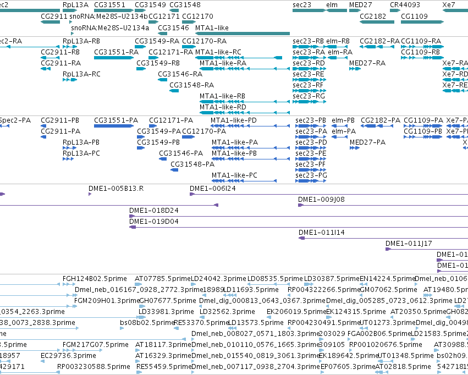Select the MED27-PA protein
The height and width of the screenshot is (375, 468).
(x=355, y=148)
